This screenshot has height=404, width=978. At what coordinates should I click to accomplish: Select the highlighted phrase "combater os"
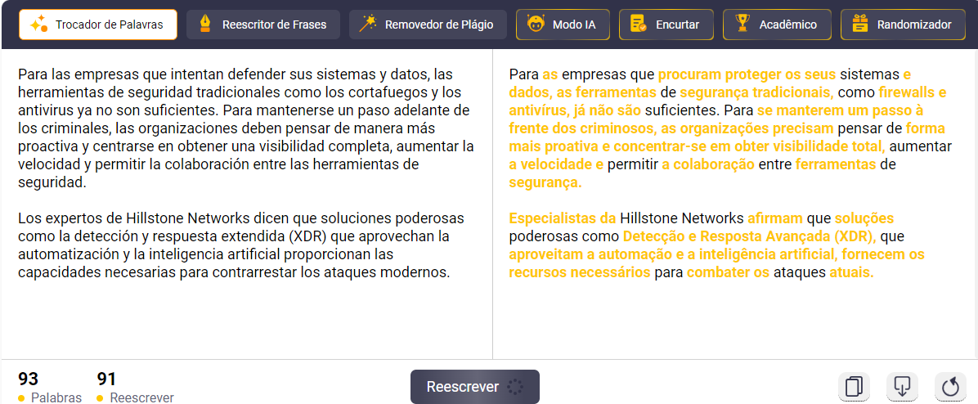[x=728, y=272]
